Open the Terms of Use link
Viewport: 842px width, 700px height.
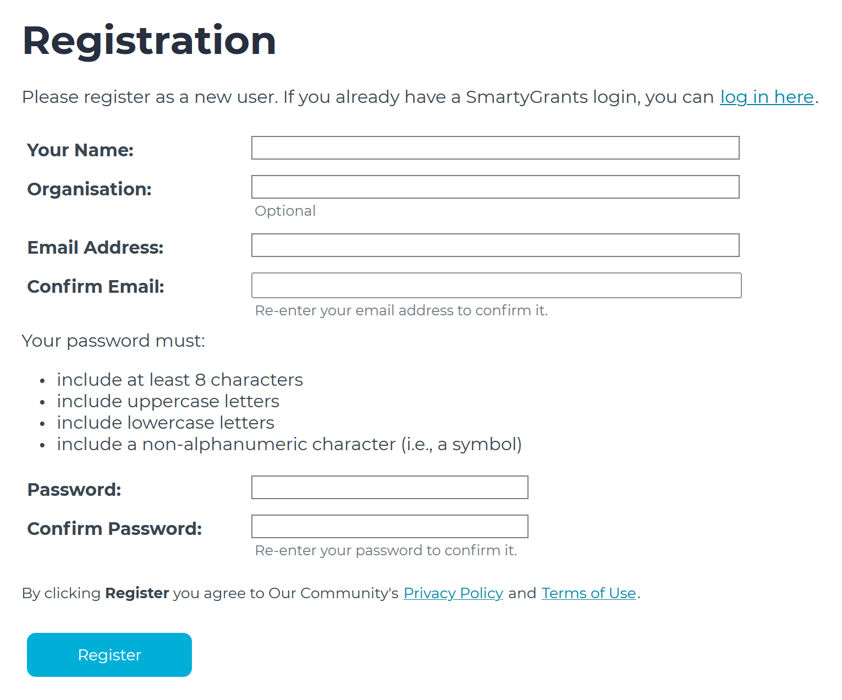(x=588, y=593)
